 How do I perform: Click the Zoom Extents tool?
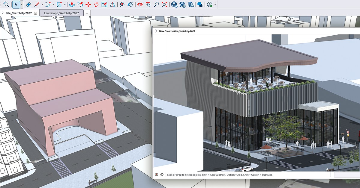(x=164, y=4)
